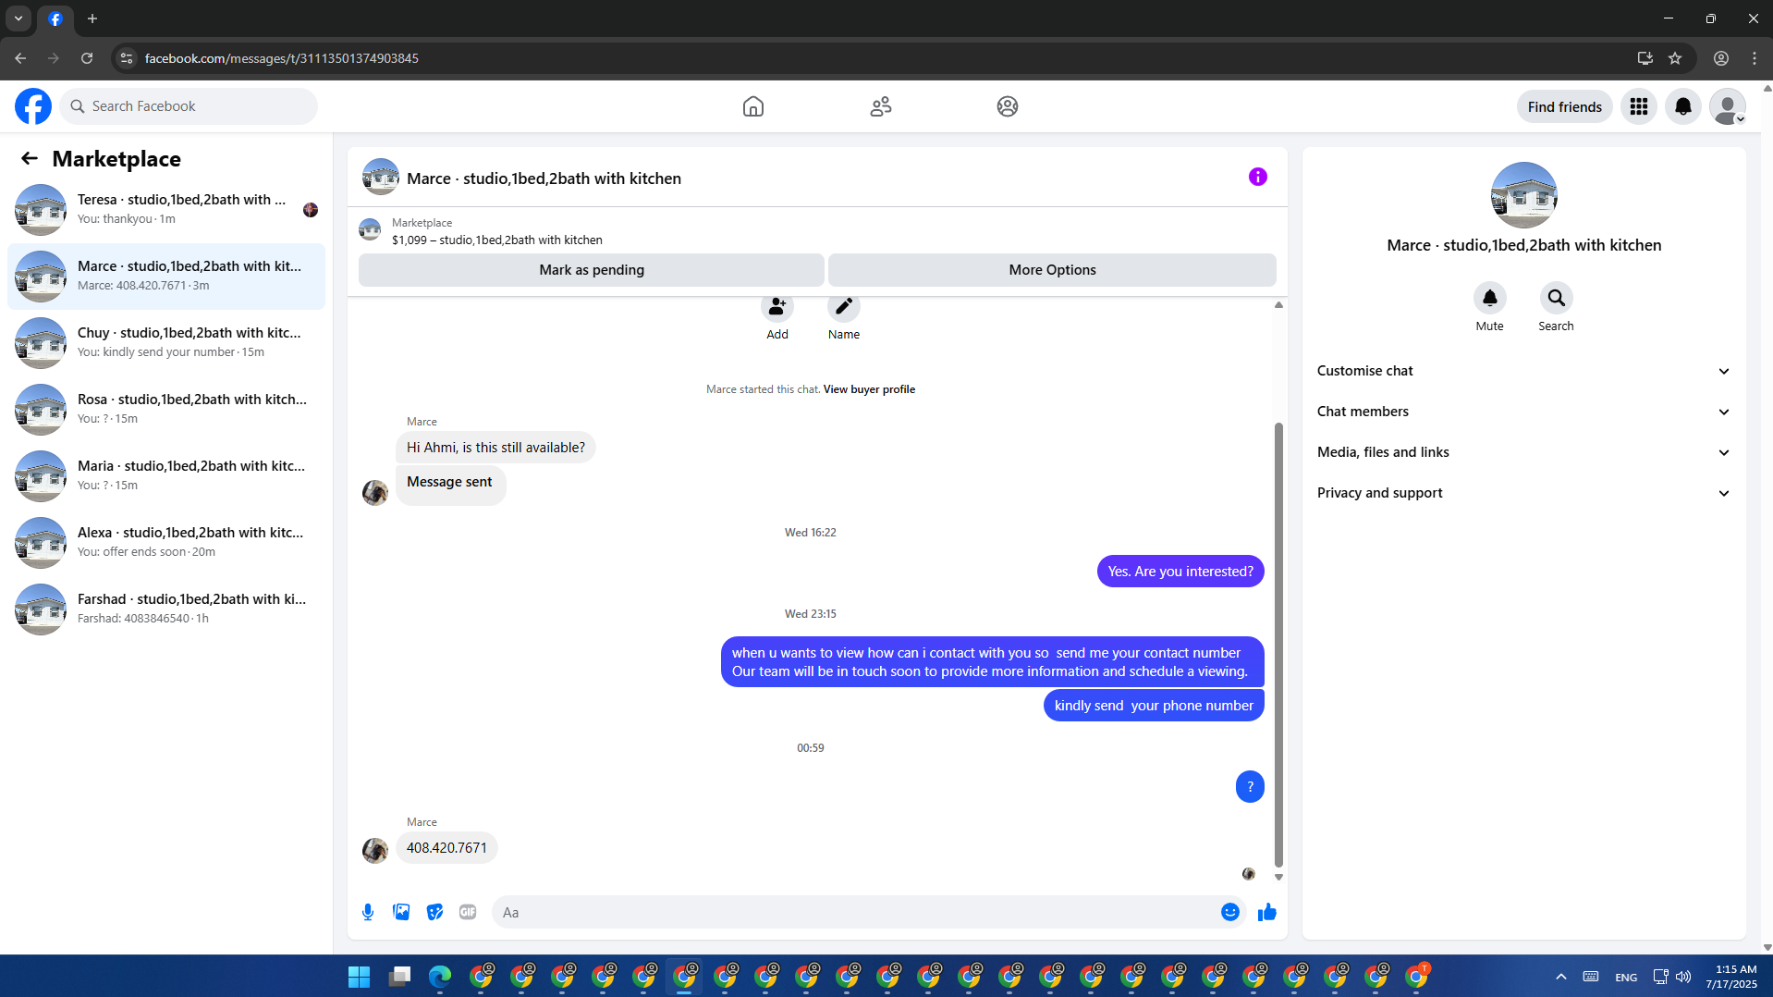Screen dimensions: 1773x997
Task: Start a voice clip with microphone icon
Action: point(368,912)
